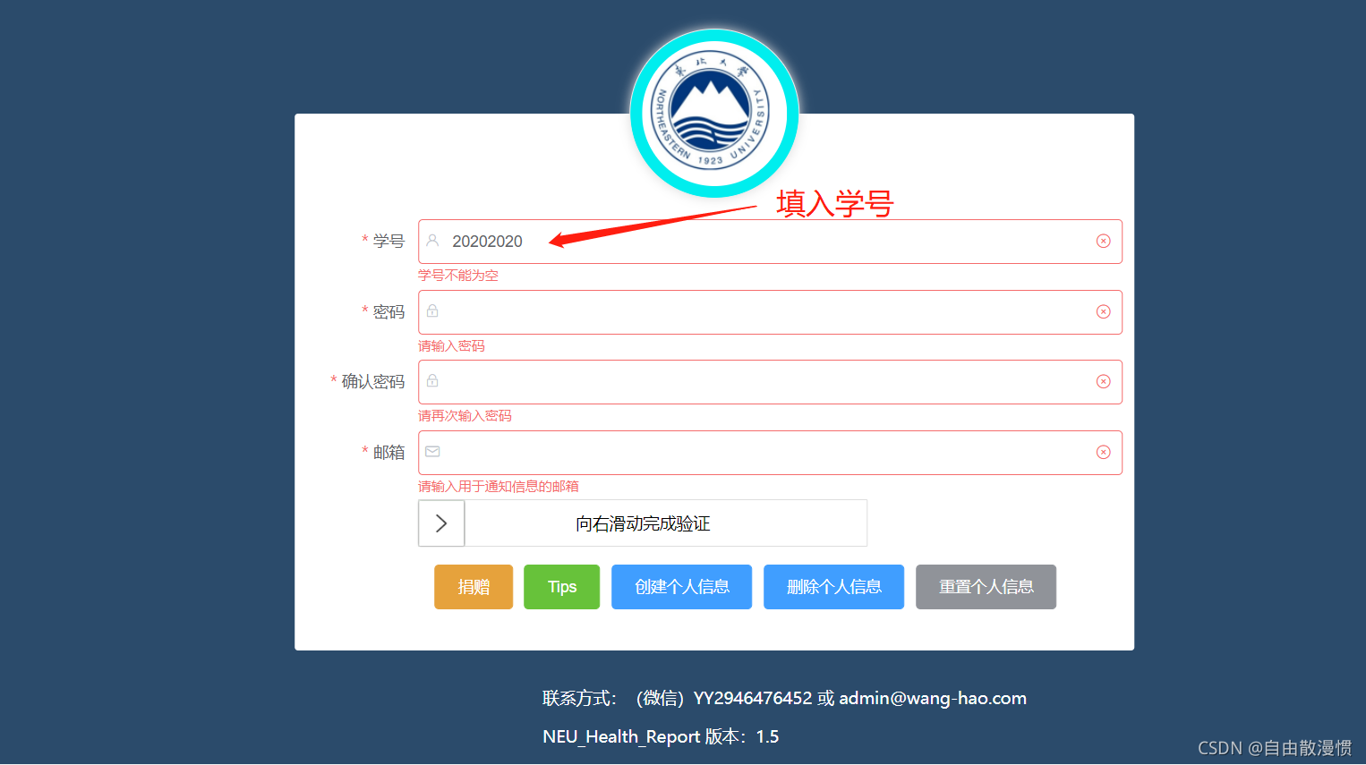This screenshot has width=1366, height=765.
Task: Click the contact line with admin@wang-hao.com
Action: click(784, 698)
